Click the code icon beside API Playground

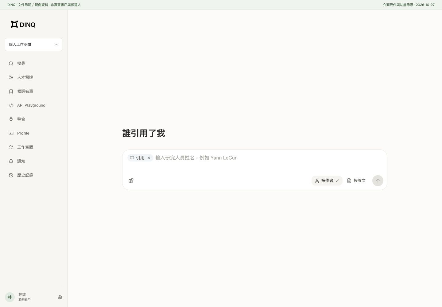[x=11, y=105]
